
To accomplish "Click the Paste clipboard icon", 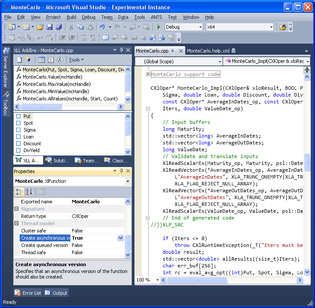I will [x=90, y=27].
